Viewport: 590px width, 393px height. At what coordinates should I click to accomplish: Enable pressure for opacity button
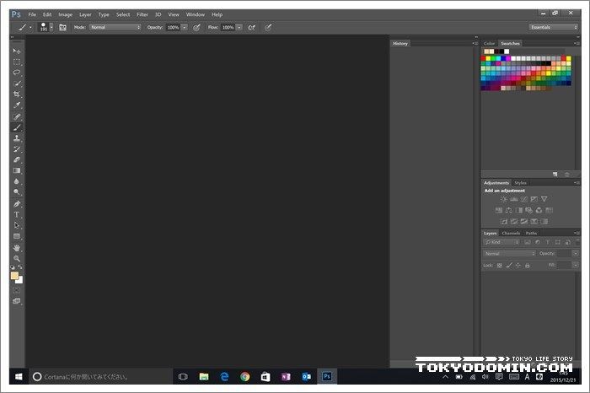196,28
